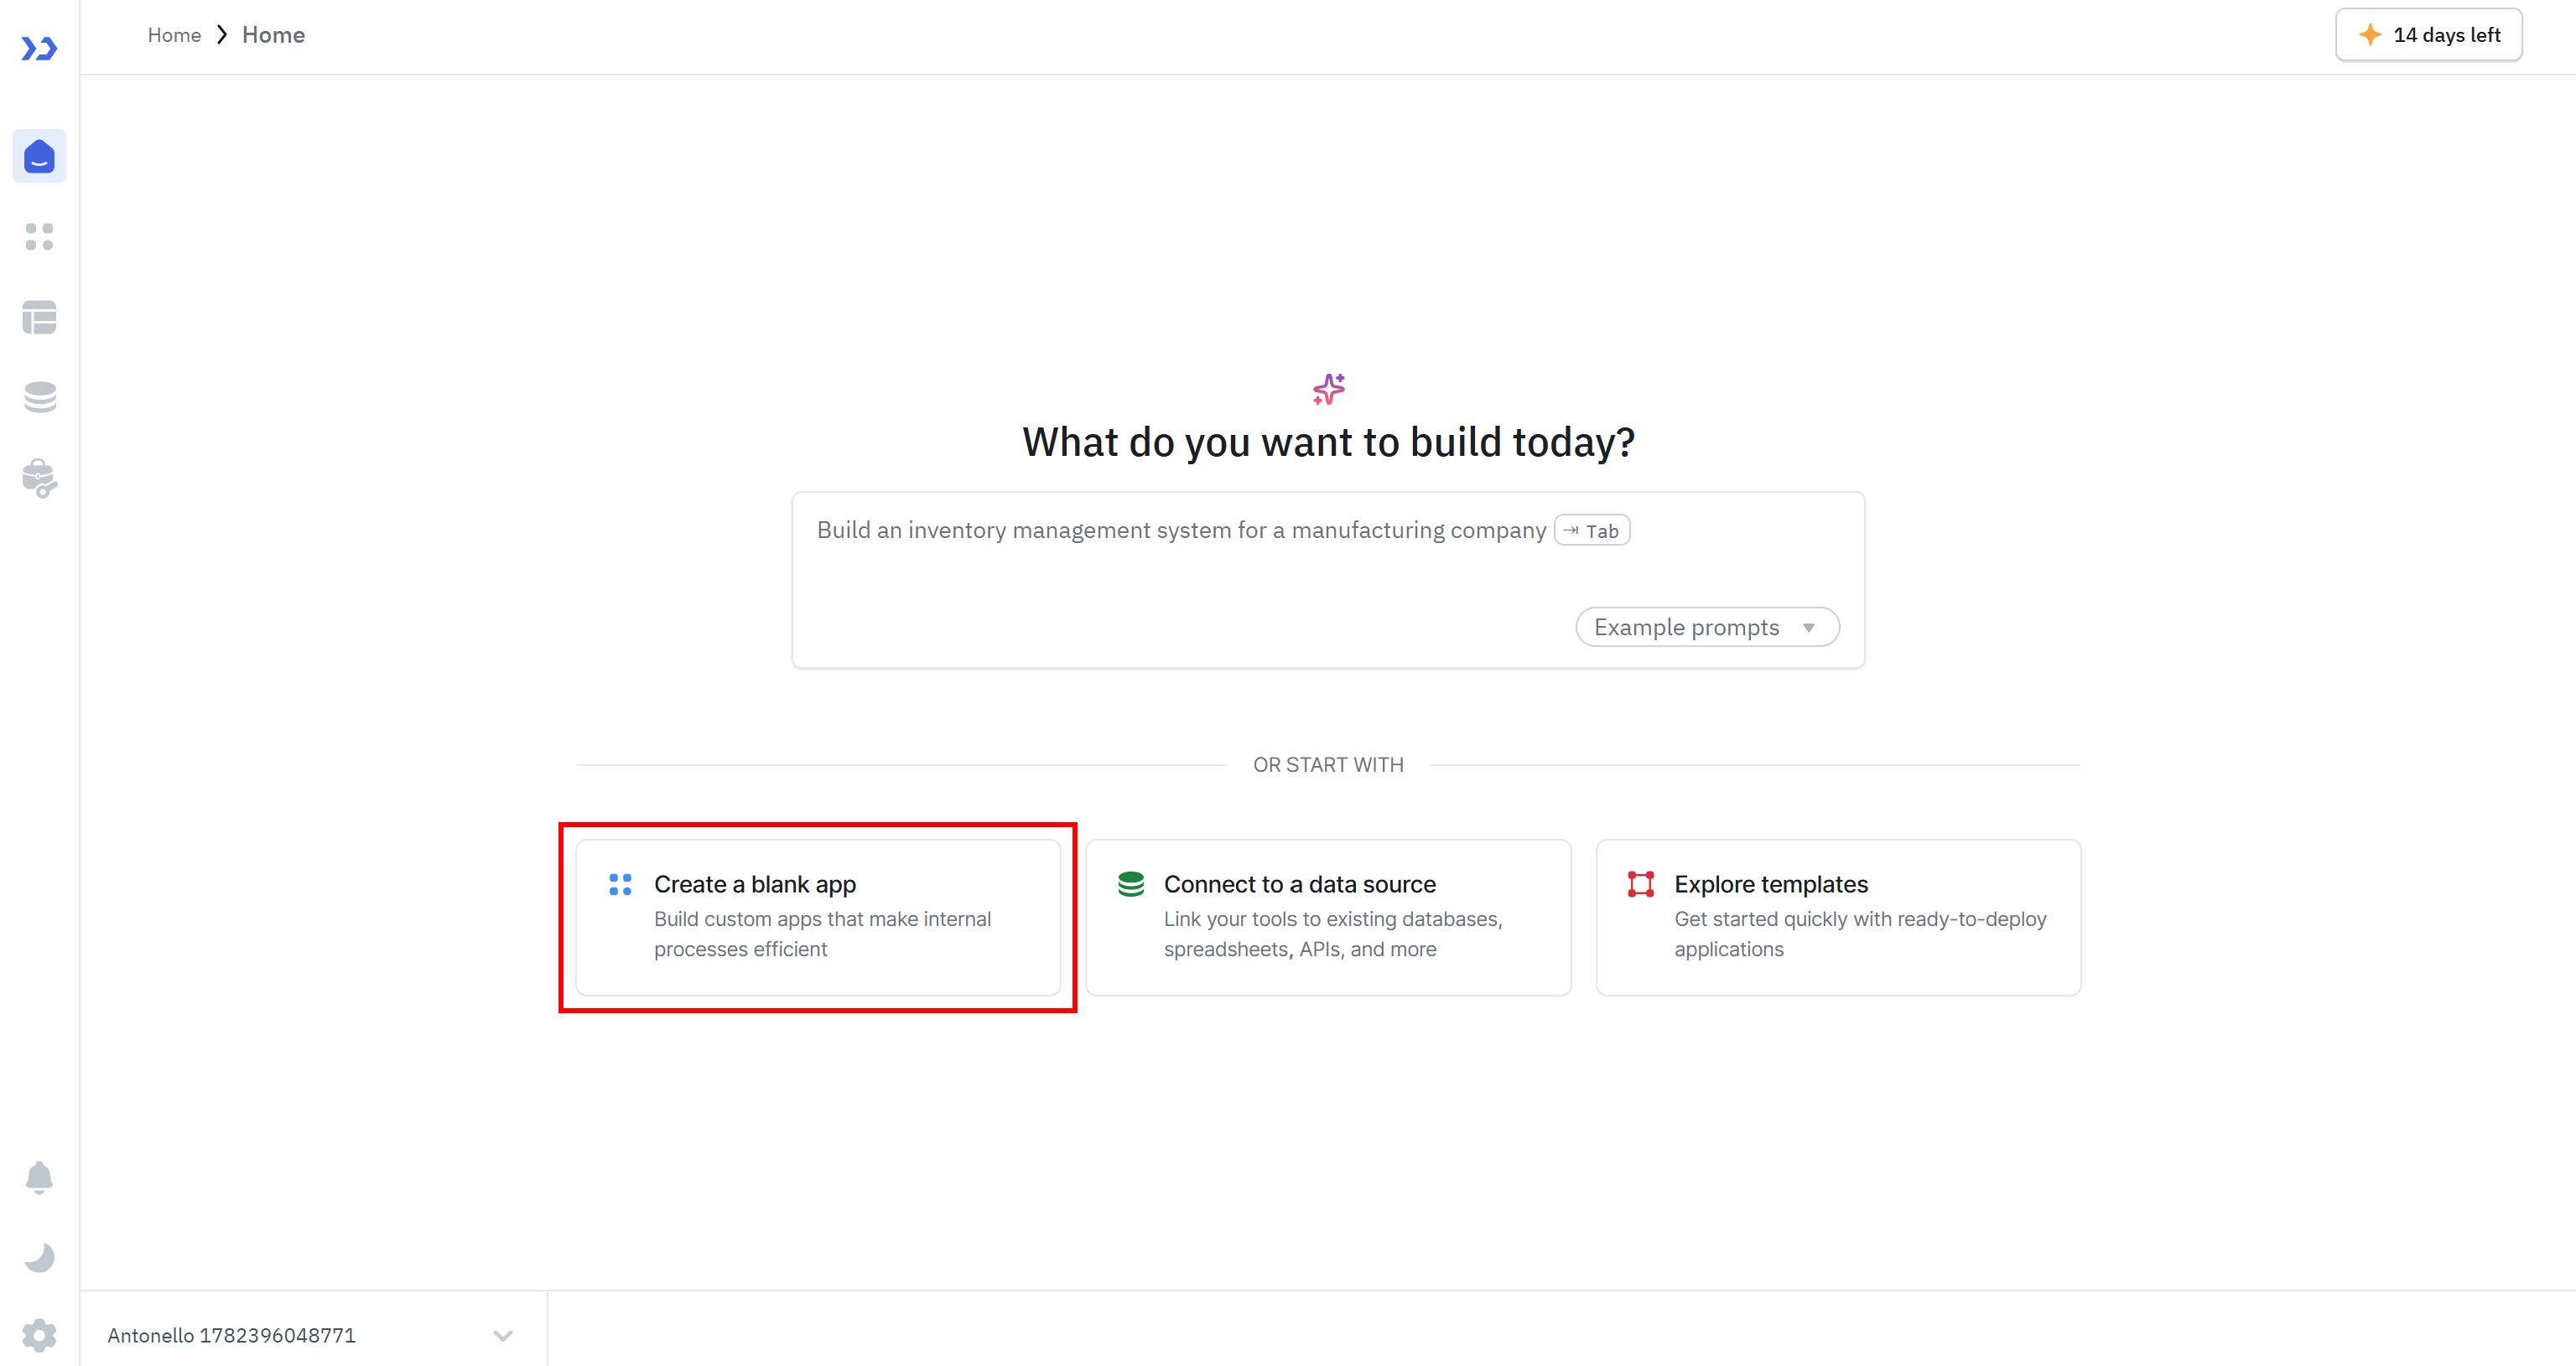
Task: Click the bold Home breadcrumb label
Action: 273,35
